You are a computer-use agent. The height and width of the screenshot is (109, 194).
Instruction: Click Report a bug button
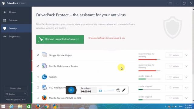[x=15, y=88]
